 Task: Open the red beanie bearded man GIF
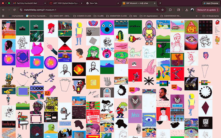coord(51,29)
